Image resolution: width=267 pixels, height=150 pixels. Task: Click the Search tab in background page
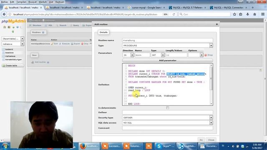[61, 25]
